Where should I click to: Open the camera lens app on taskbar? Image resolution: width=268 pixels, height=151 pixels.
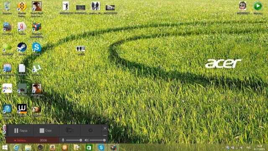(40, 147)
